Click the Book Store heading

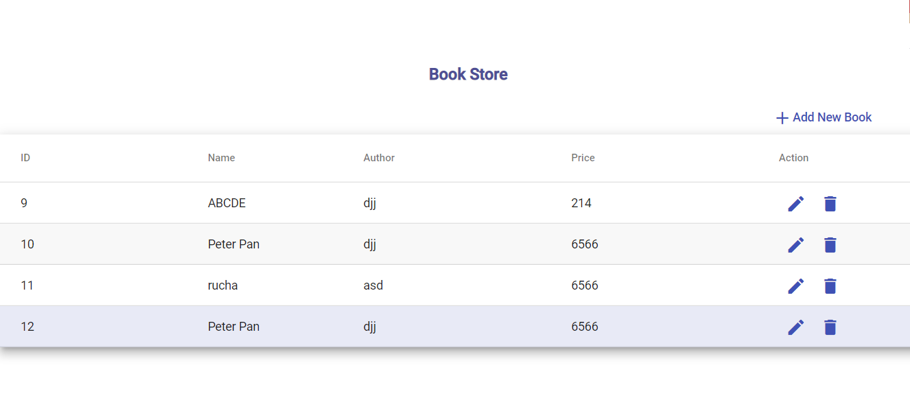click(x=469, y=74)
